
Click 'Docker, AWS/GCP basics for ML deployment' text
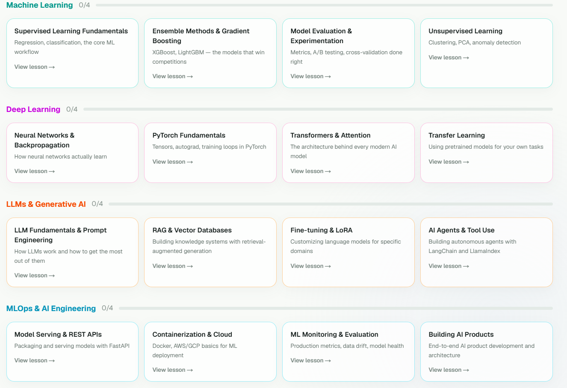[195, 351]
